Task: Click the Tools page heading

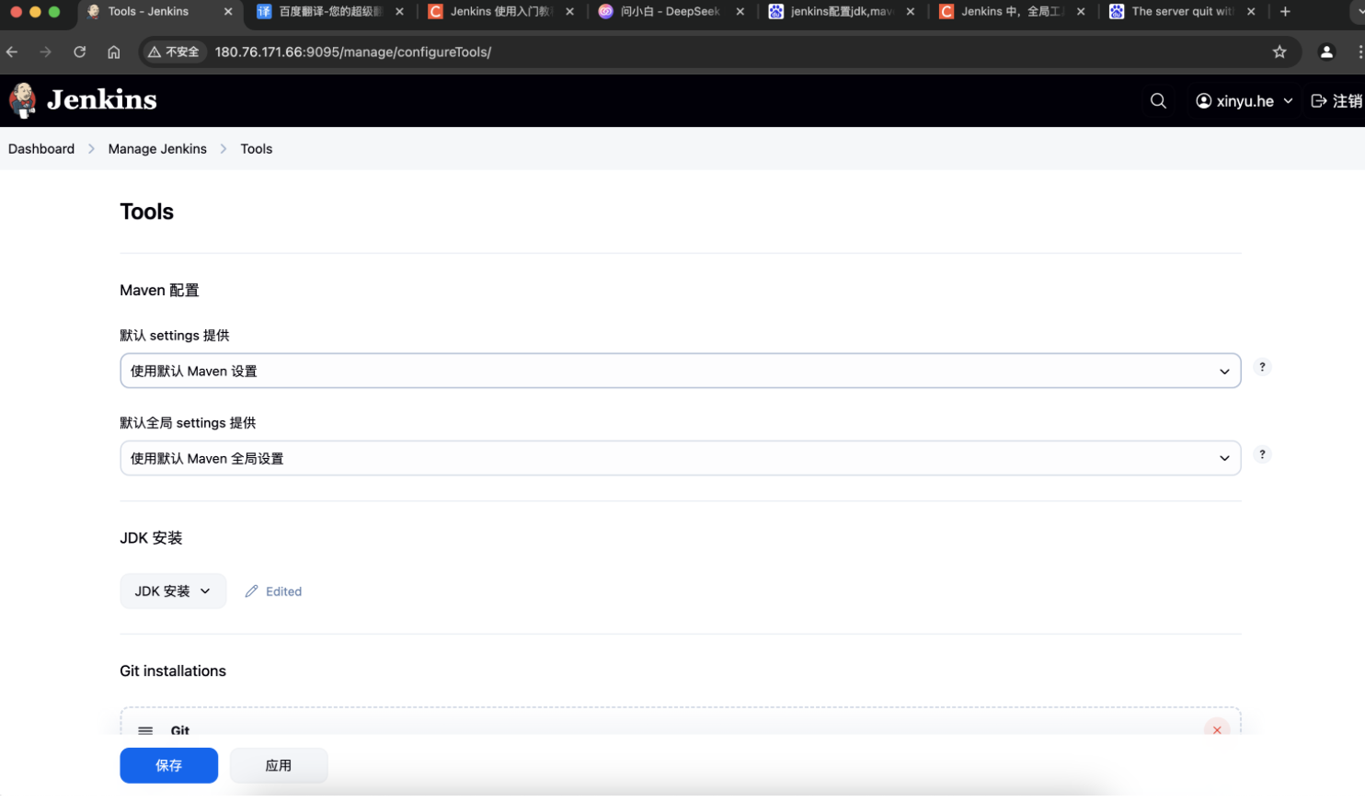Action: [147, 212]
